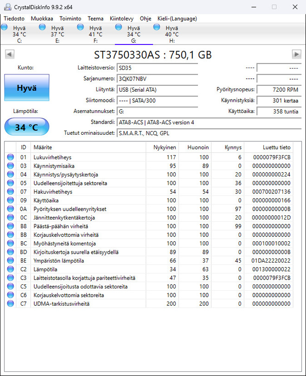Screen dimensions: 306x376
Task: Click status icon of Lukuvirhetiheys row
Action: pyautogui.click(x=11, y=157)
